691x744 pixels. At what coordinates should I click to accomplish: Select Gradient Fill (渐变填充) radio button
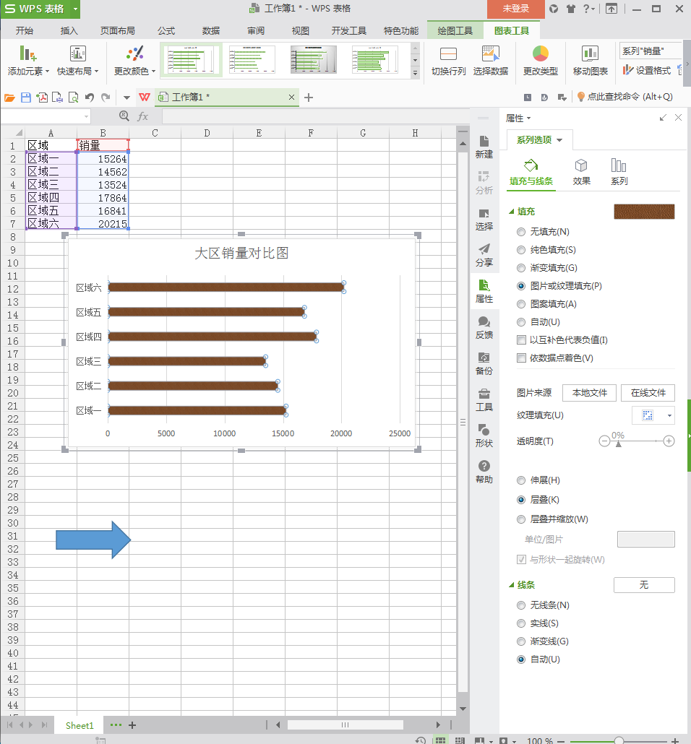(521, 267)
